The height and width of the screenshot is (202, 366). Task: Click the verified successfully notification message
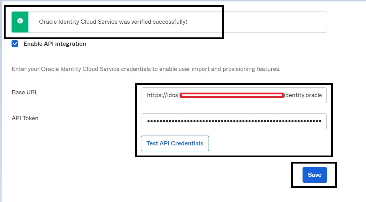tap(113, 22)
